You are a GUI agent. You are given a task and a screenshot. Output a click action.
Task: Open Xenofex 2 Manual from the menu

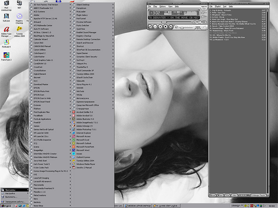pyautogui.click(x=93, y=167)
